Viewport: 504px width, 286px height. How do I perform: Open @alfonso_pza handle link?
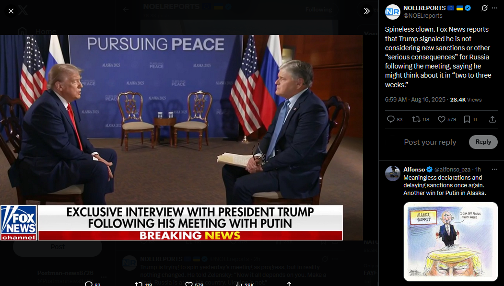(452, 170)
